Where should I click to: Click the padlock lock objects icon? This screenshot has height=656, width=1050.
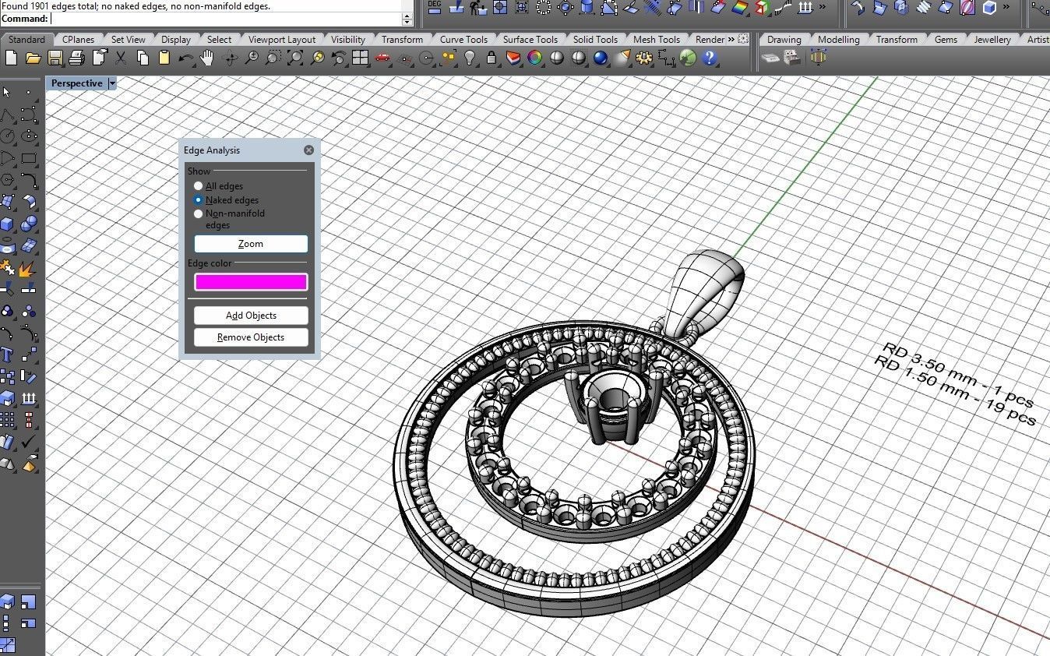click(492, 58)
